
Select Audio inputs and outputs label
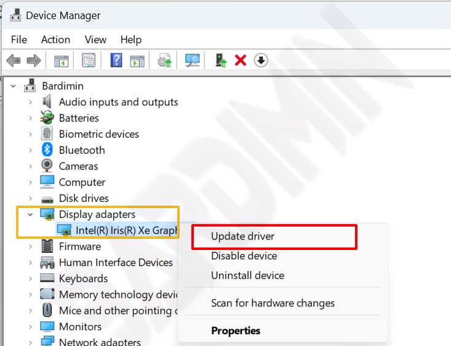click(118, 102)
